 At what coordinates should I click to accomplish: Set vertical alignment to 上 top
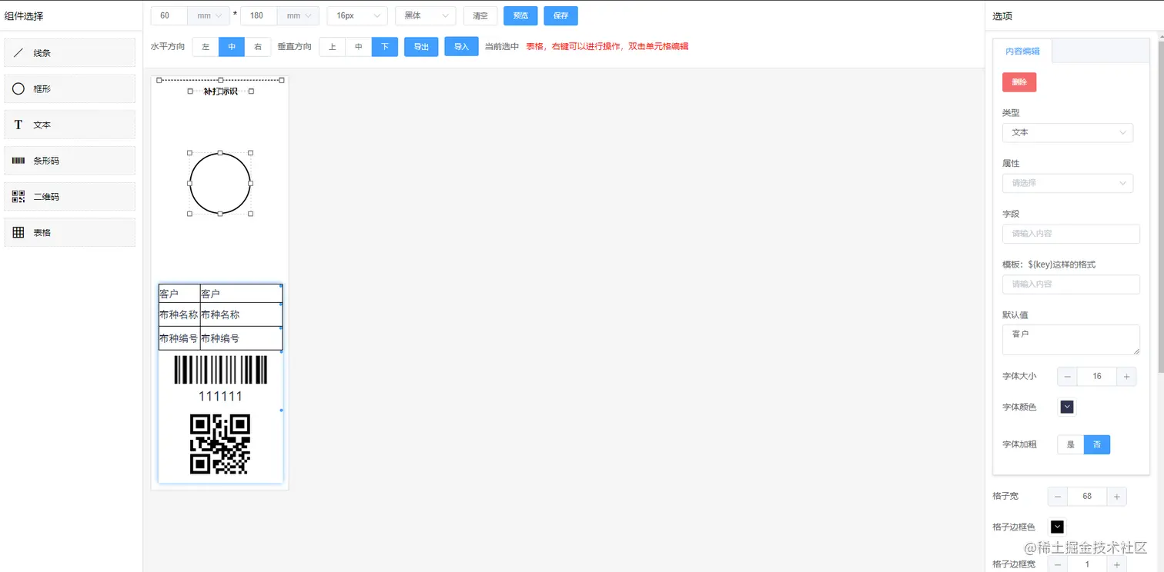coord(332,46)
